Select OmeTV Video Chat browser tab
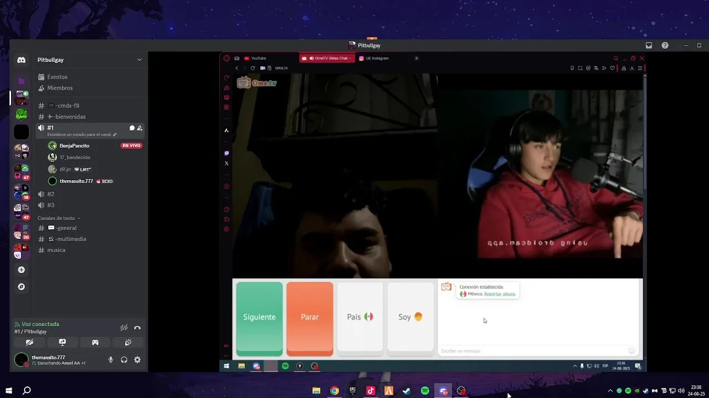 327,58
